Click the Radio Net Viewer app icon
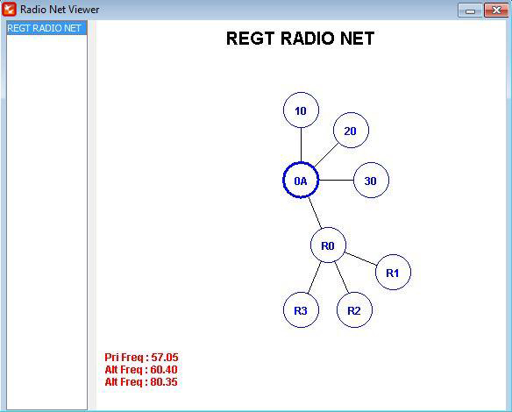This screenshot has height=412, width=512. 9,9
